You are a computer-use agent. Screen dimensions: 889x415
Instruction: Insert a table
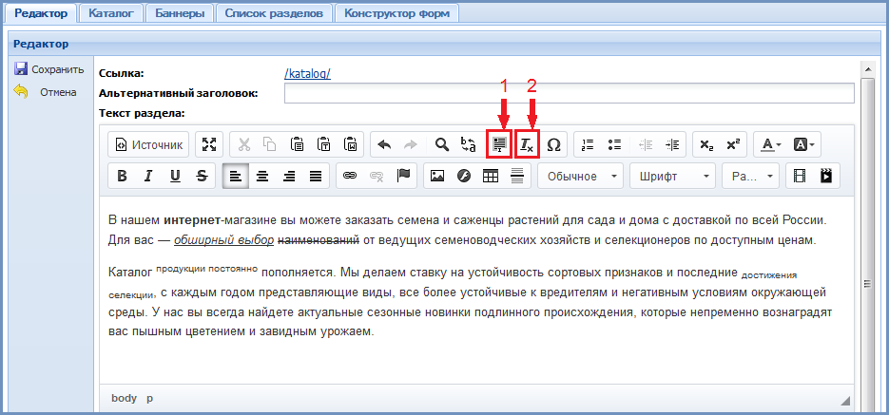491,176
